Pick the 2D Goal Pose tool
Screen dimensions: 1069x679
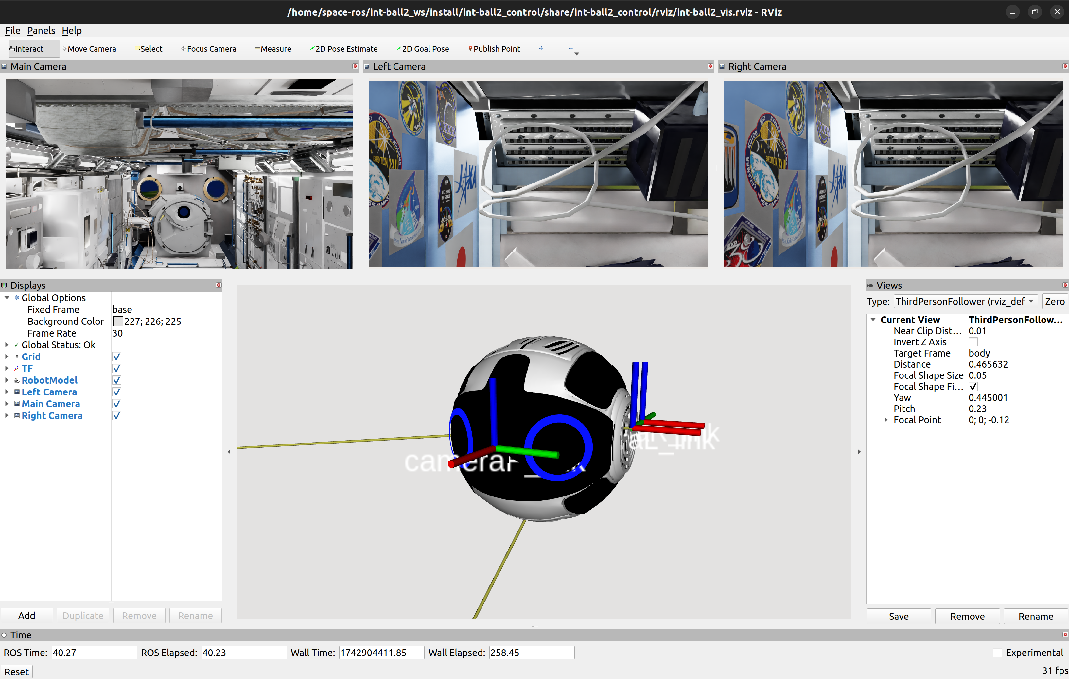[422, 49]
